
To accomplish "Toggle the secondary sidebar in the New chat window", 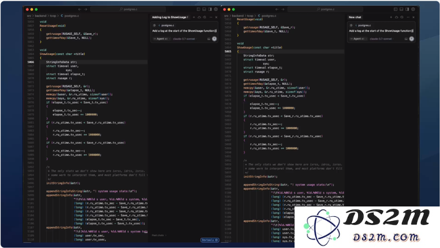I will pyautogui.click(x=407, y=9).
